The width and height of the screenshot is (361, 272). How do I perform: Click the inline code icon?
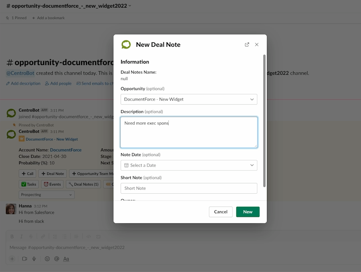tap(88, 236)
